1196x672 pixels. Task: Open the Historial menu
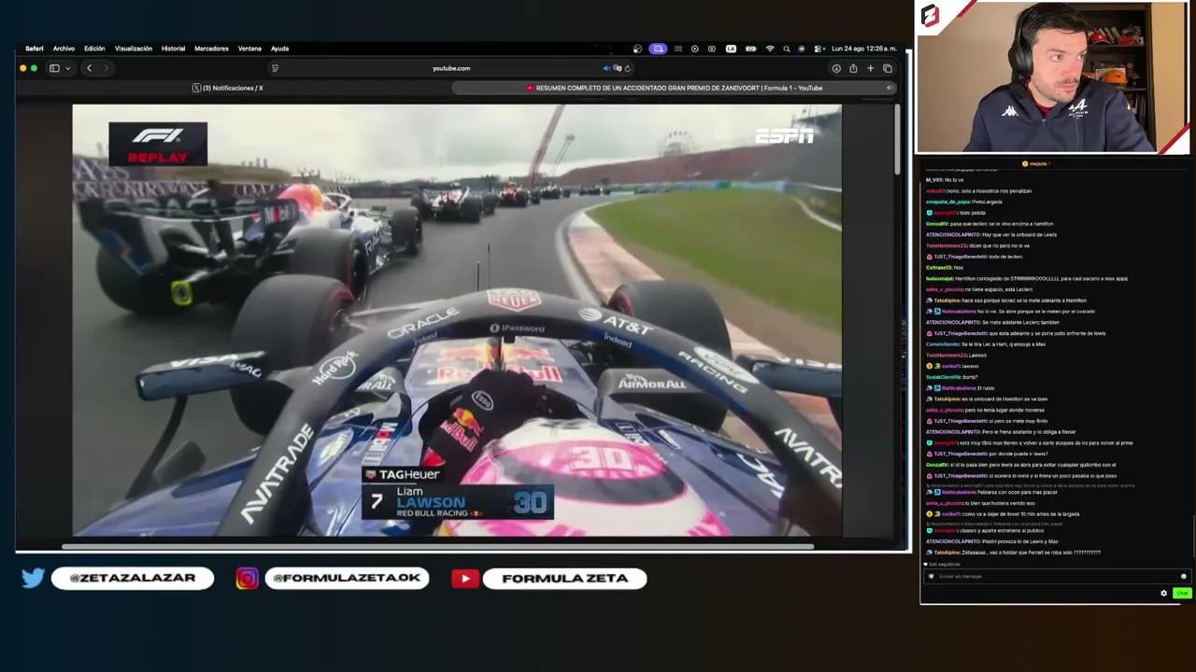(x=173, y=49)
